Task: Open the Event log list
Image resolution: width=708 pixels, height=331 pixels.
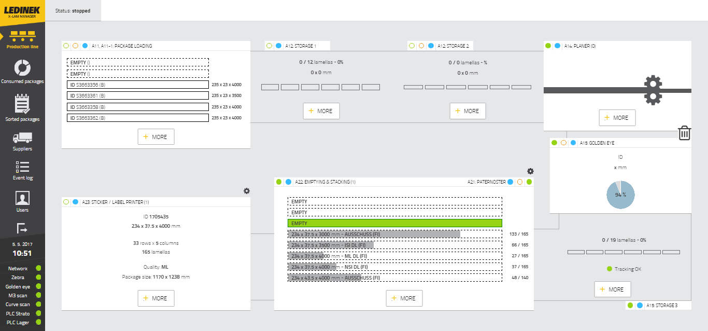Action: (x=22, y=170)
